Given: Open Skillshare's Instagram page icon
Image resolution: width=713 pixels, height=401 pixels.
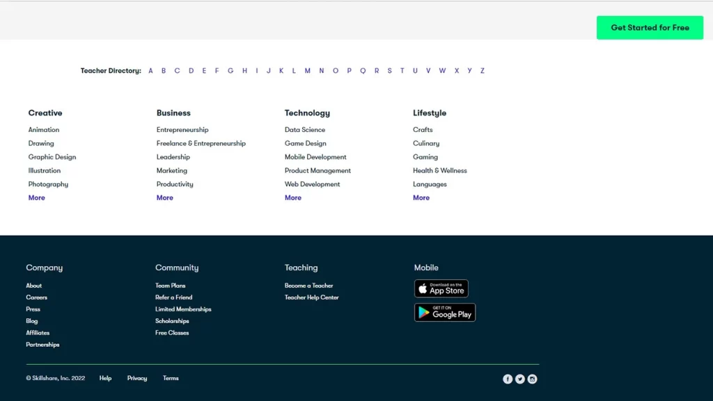Looking at the screenshot, I should pyautogui.click(x=532, y=379).
